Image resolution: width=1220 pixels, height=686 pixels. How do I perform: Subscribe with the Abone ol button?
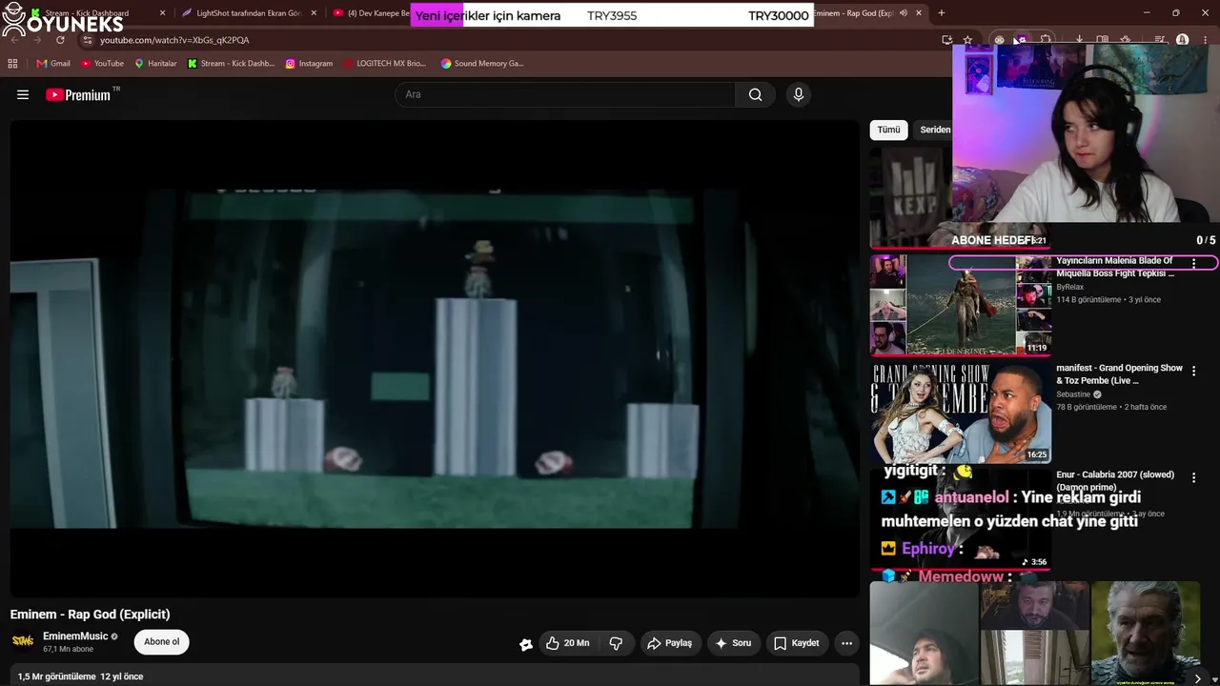[x=162, y=641]
